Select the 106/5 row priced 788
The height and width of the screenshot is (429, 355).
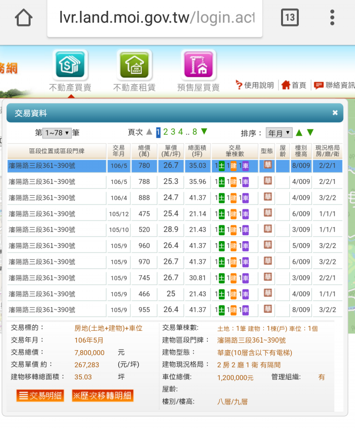click(x=175, y=181)
